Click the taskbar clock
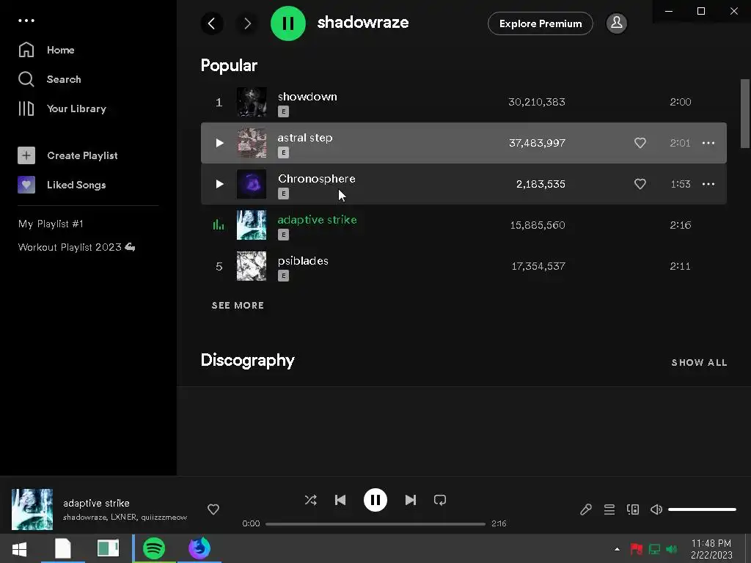 click(x=711, y=549)
